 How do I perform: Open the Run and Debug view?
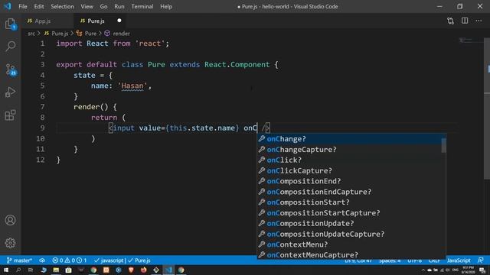coord(10,92)
